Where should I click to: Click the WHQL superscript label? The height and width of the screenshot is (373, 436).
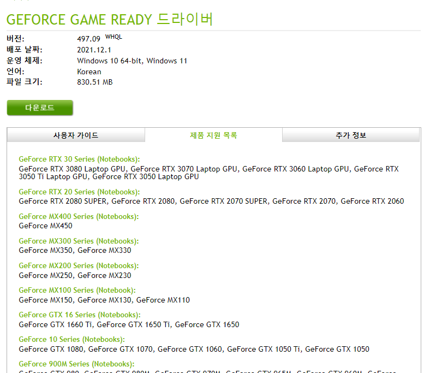[x=114, y=37]
